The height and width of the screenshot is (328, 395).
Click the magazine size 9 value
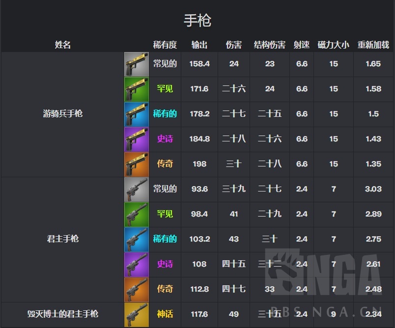pos(334,314)
